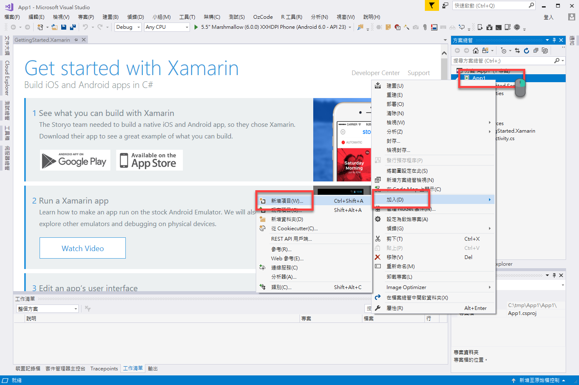
Task: Open the 工具(T) menu
Action: point(187,17)
